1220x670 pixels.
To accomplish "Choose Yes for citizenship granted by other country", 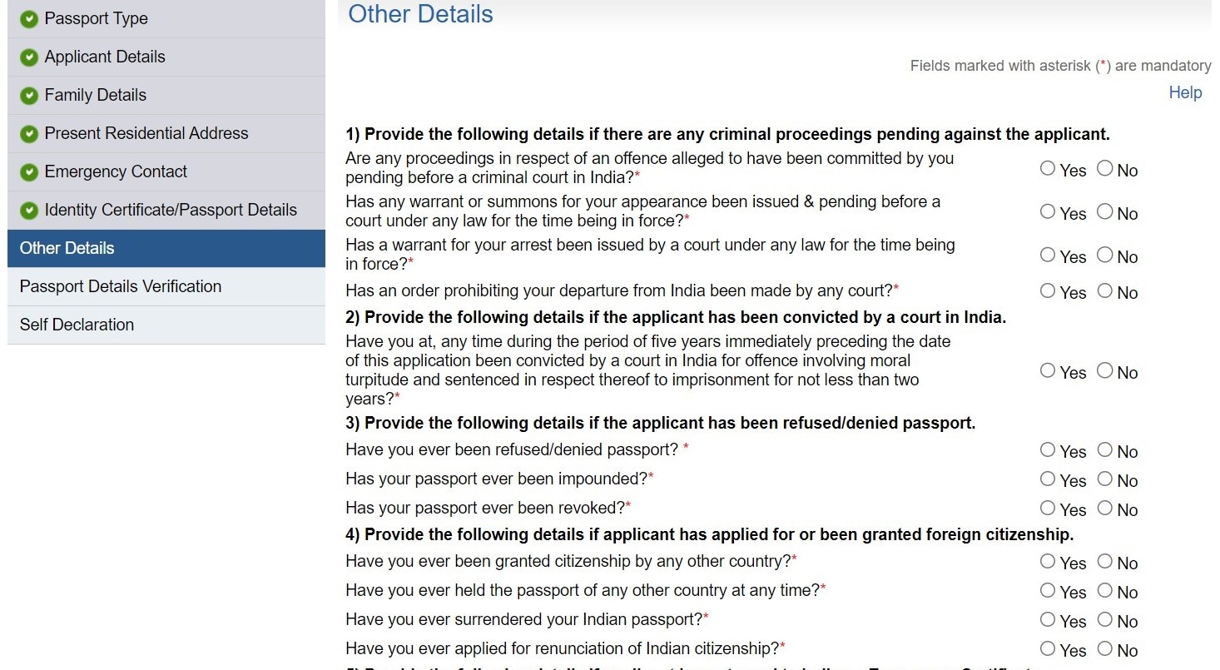I will point(1048,561).
